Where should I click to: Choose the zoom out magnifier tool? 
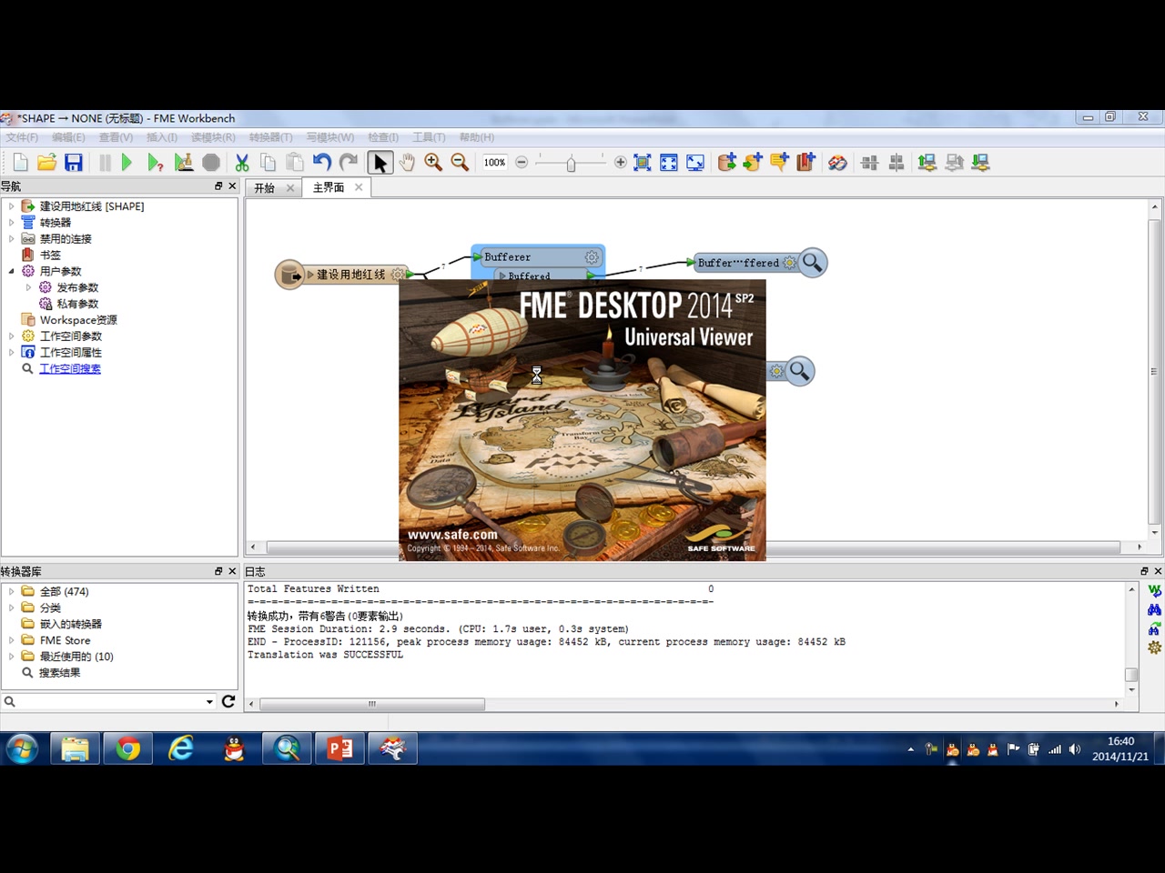tap(460, 162)
